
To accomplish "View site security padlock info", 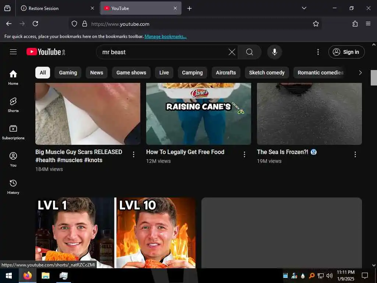I will click(84, 24).
